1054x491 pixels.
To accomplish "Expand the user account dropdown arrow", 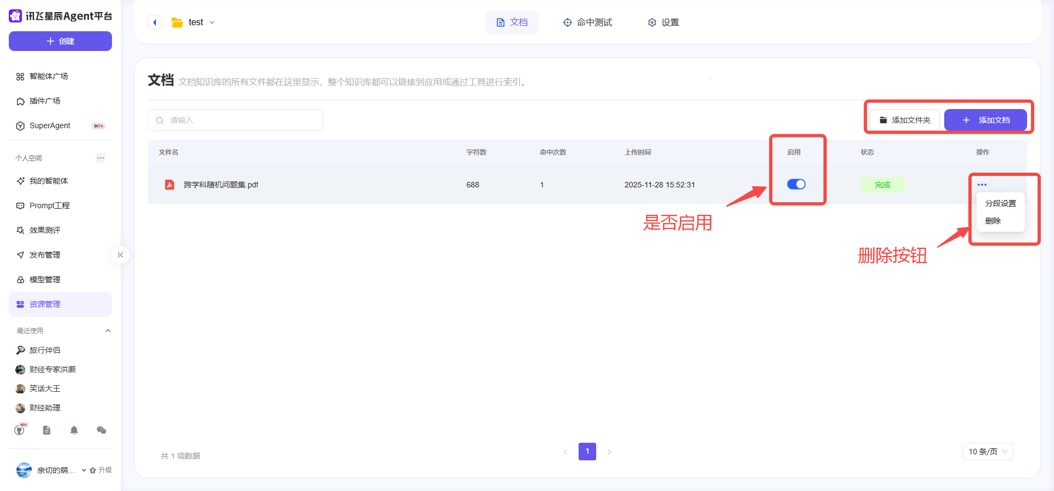I will pyautogui.click(x=84, y=470).
